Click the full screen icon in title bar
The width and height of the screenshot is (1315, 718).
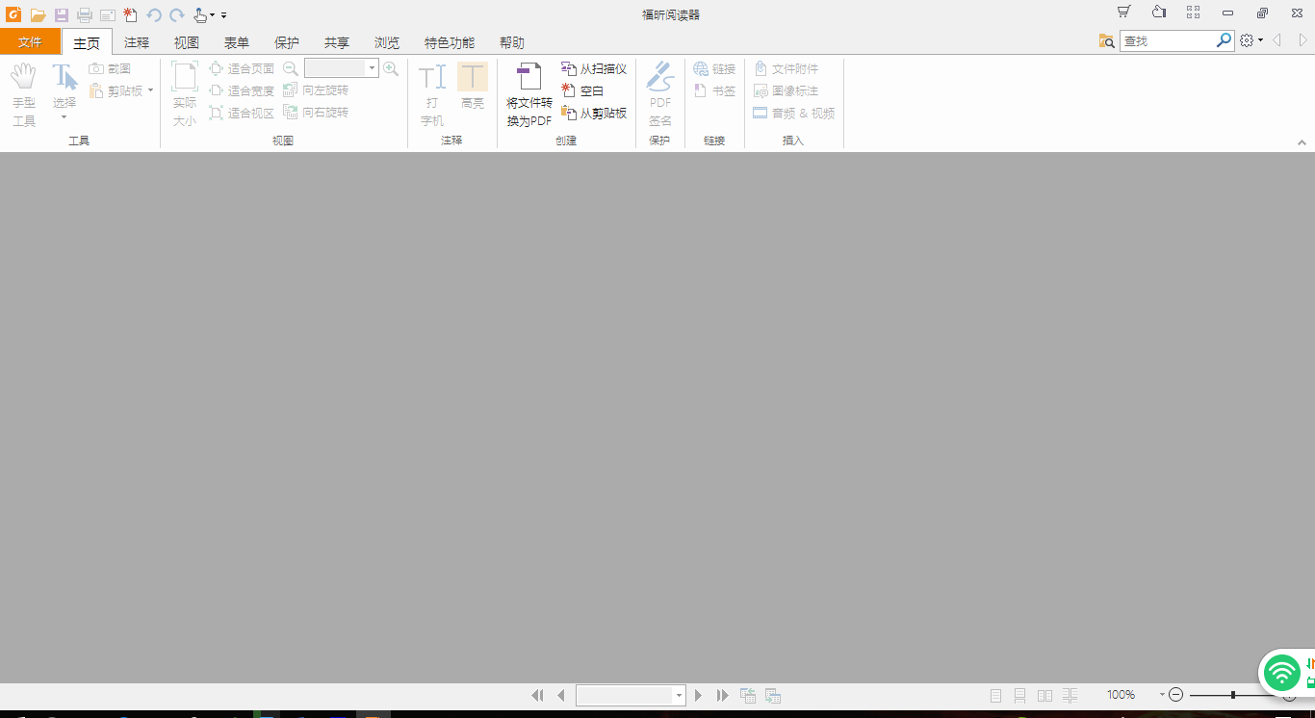1194,13
